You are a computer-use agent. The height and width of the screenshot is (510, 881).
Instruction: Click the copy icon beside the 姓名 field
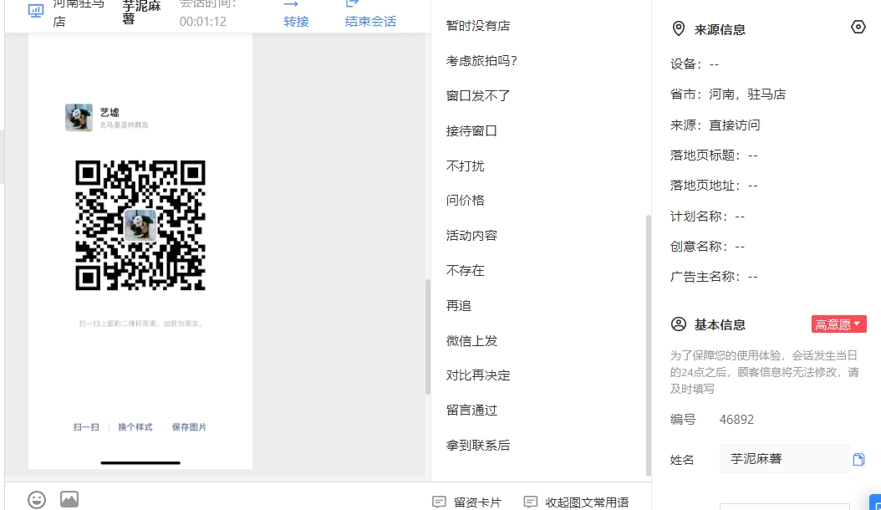858,459
